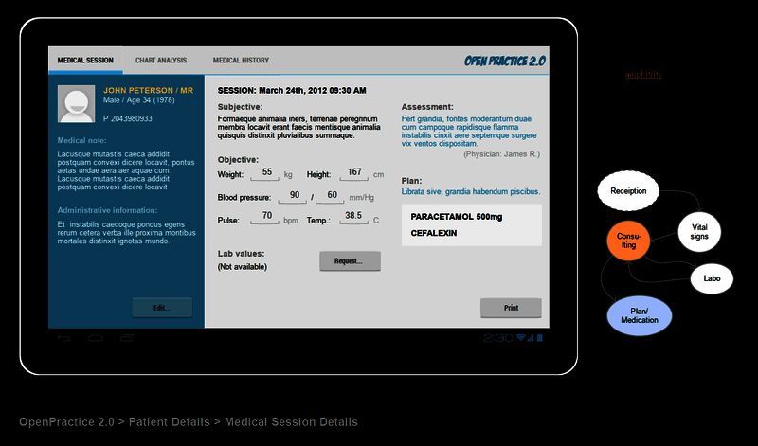Click the Temp. value field

pos(352,217)
